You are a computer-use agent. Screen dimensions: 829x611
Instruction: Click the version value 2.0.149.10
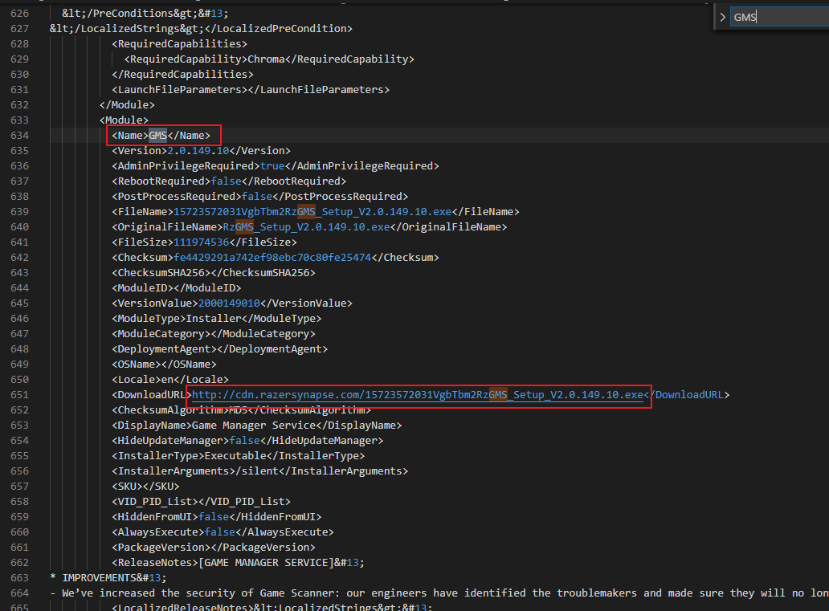coord(198,150)
